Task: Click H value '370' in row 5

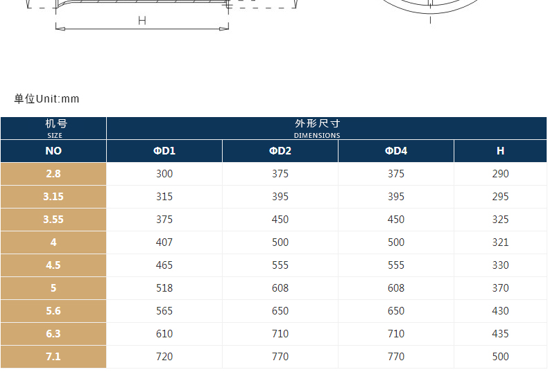Action: 500,288
